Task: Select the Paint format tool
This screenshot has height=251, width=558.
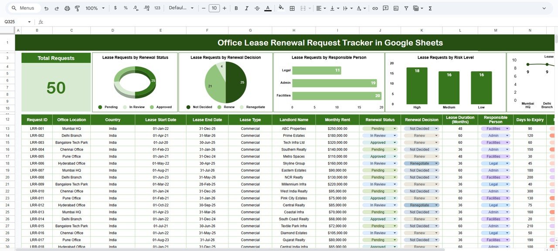Action: 77,8
